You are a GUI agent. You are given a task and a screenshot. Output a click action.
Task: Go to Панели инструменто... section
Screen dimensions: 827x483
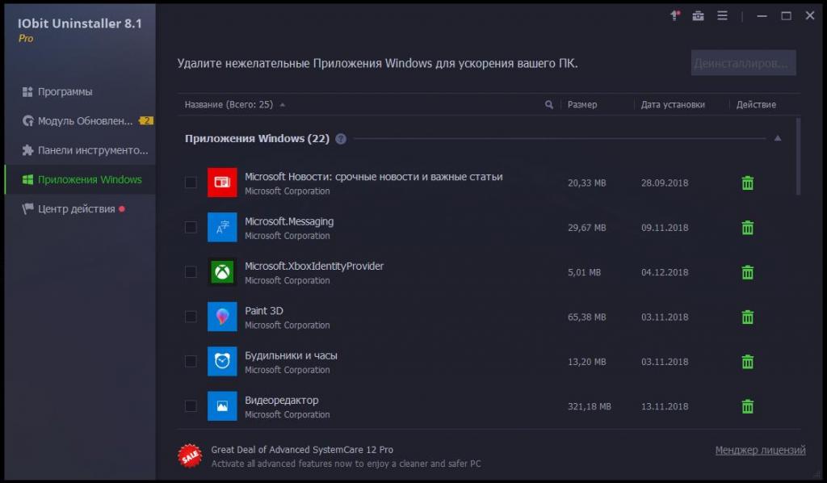coord(80,150)
